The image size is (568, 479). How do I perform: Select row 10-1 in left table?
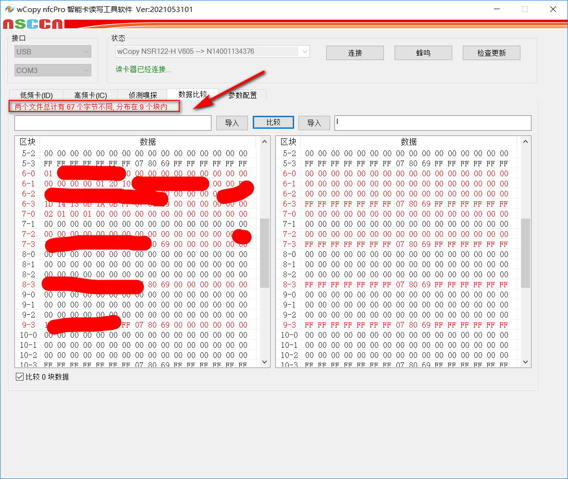tap(137, 345)
